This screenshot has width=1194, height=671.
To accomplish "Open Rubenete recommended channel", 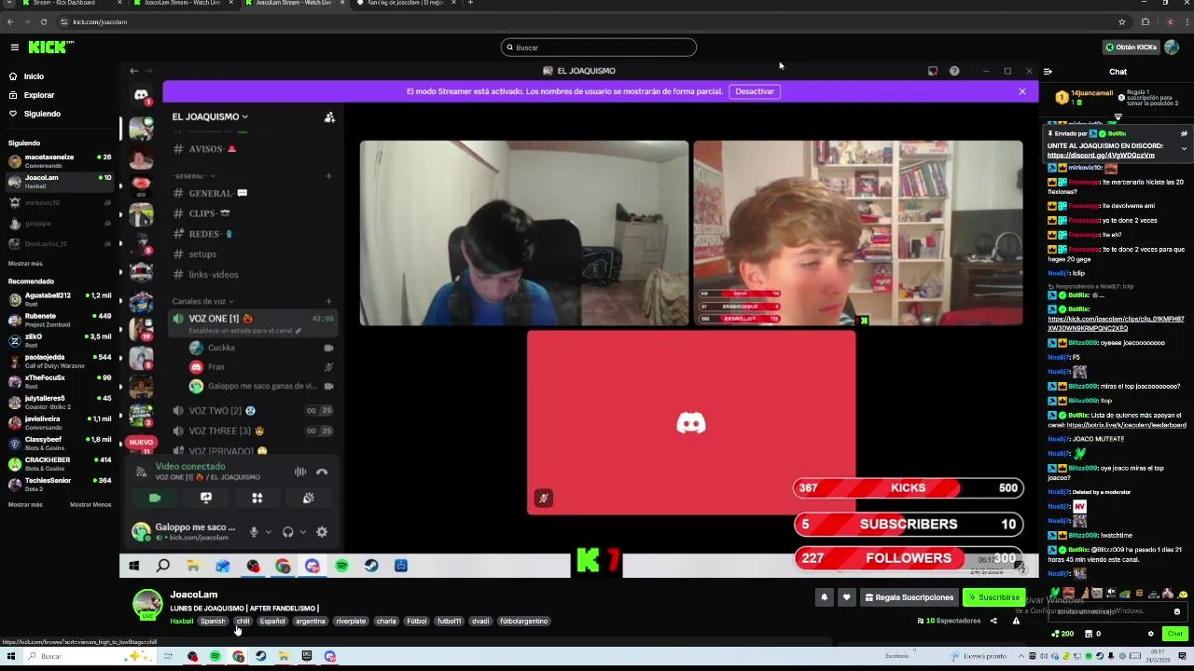I will pos(60,320).
